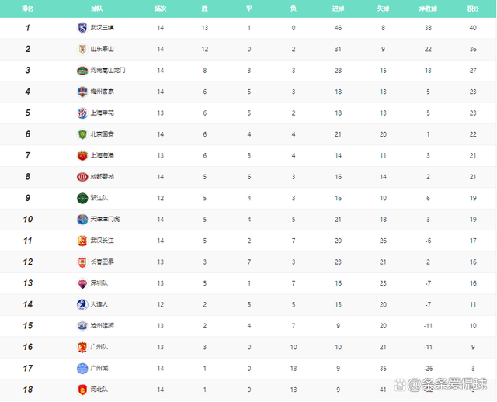Select the 大连人 blue team badge

point(82,304)
